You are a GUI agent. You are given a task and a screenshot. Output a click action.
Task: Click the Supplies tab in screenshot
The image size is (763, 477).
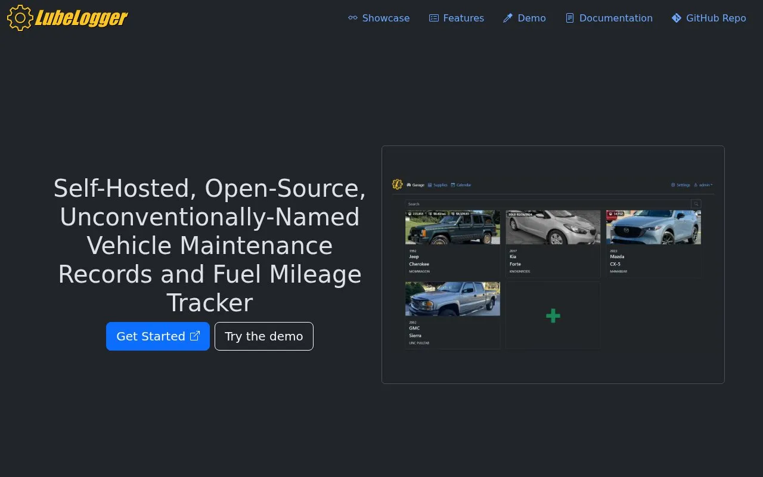438,185
